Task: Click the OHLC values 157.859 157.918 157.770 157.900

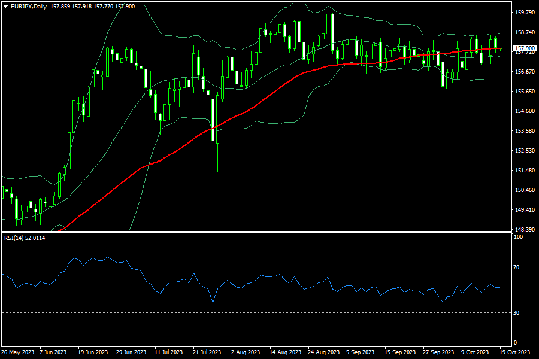Action: 92,6
